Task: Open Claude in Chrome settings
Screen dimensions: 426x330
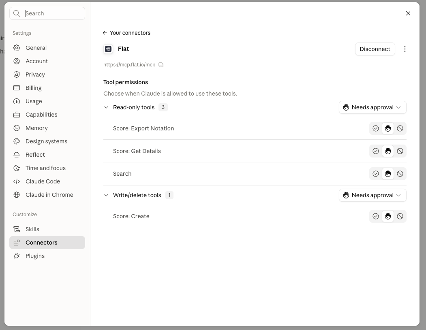Action: point(47,195)
